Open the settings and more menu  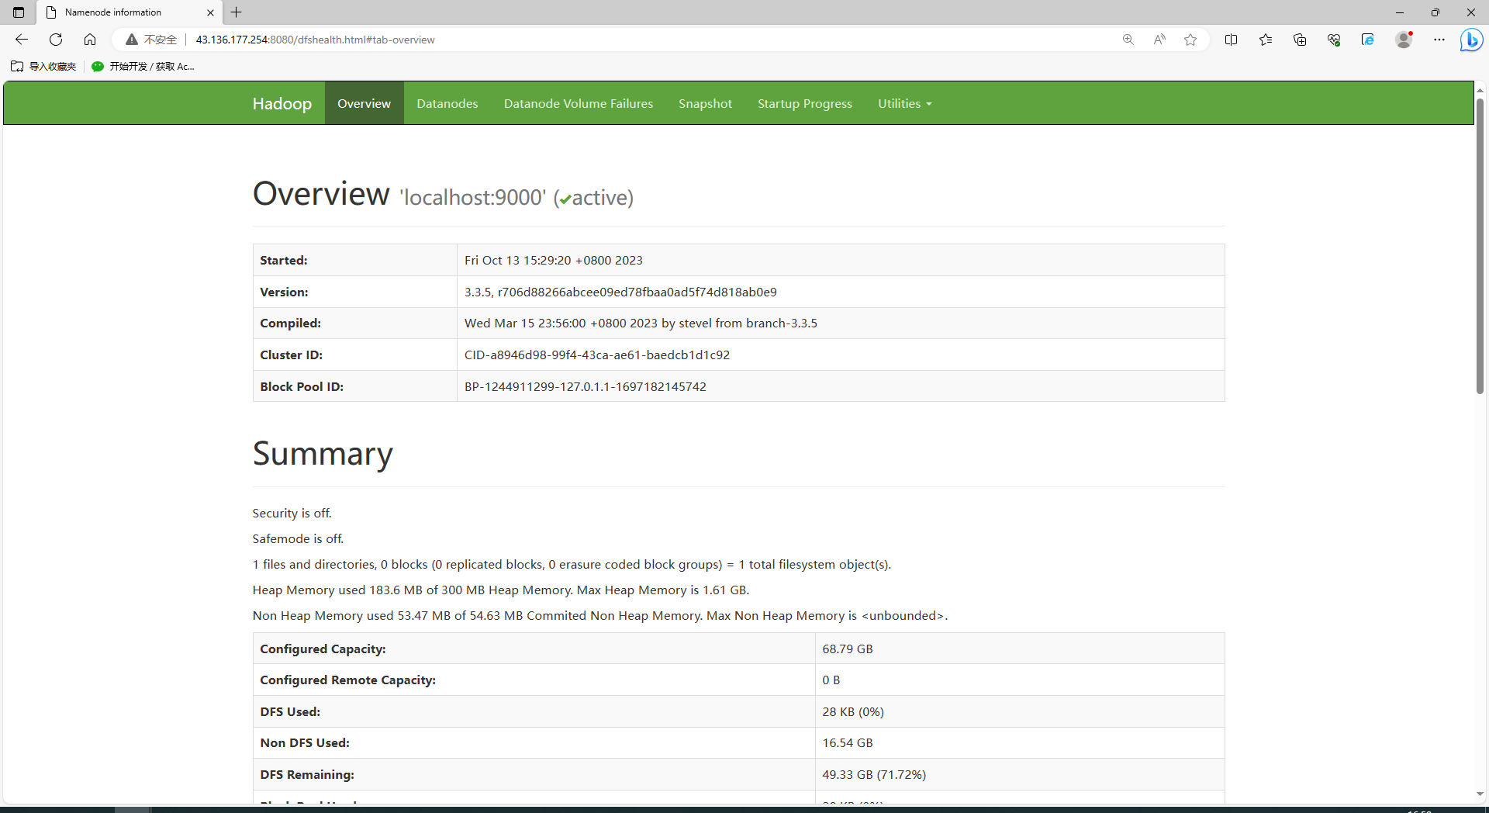tap(1439, 40)
